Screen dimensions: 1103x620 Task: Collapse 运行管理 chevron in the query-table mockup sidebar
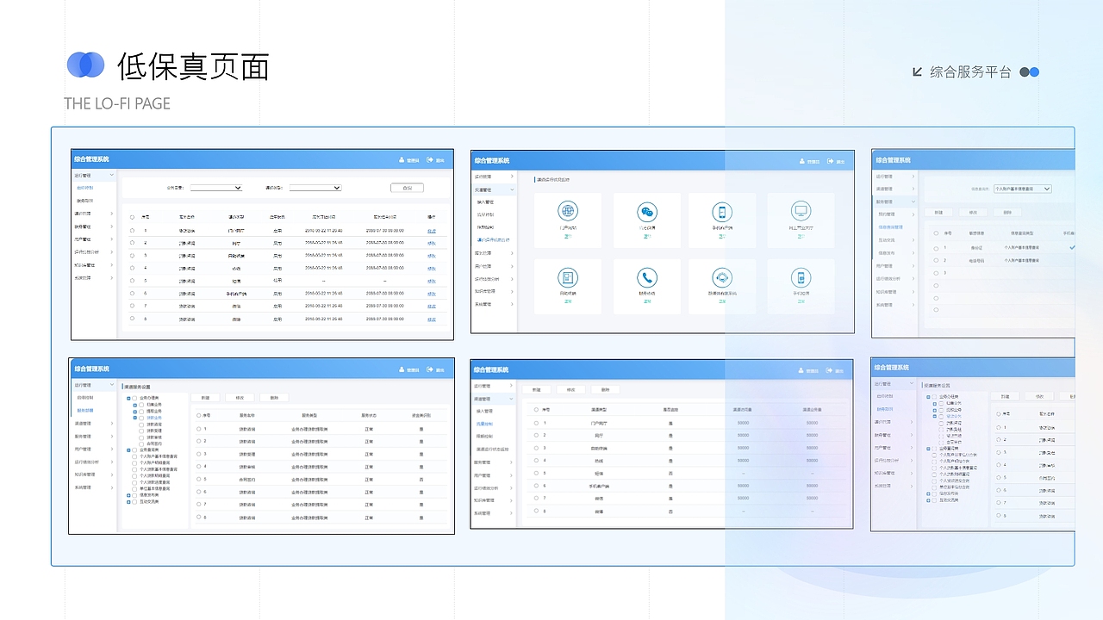[x=112, y=175]
